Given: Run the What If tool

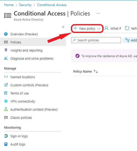Looking at the screenshot, I should pyautogui.click(x=113, y=28).
